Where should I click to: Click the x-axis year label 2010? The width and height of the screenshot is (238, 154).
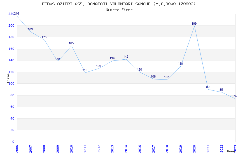click(71, 149)
